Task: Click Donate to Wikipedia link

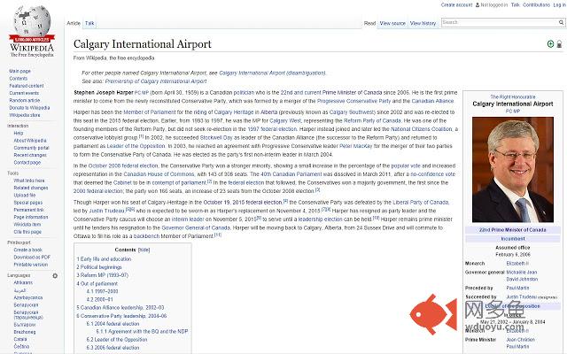Action: (x=29, y=108)
